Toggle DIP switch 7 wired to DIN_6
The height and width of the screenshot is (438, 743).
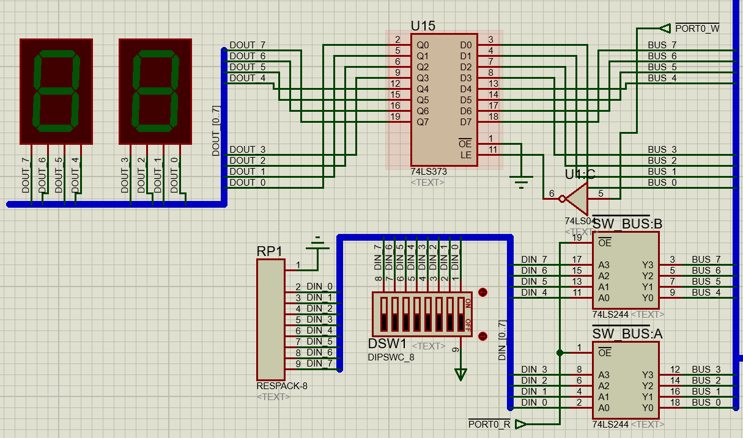394,313
